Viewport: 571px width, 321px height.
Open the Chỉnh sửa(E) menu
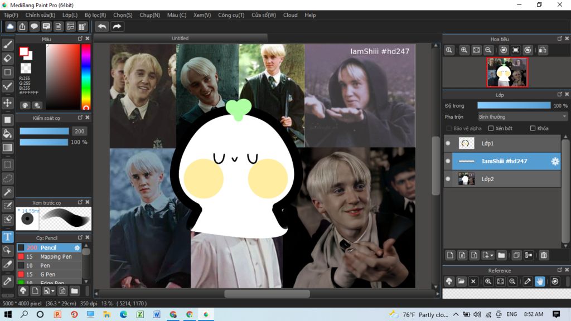pos(40,15)
